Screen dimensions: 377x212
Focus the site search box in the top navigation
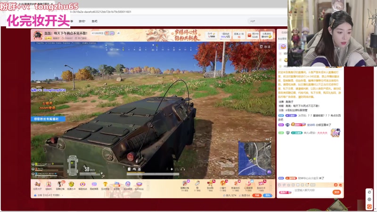click(x=266, y=21)
